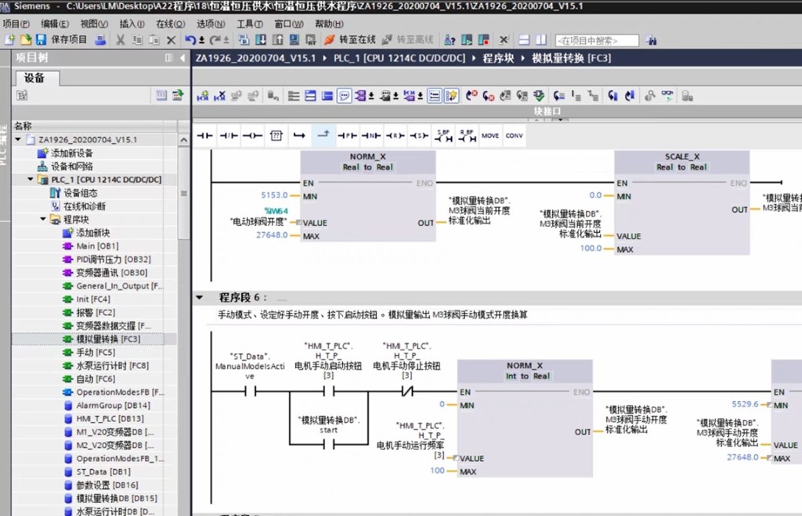Viewport: 802px width, 516px height.
Task: Insert RESET_BF instruction
Action: 467,136
